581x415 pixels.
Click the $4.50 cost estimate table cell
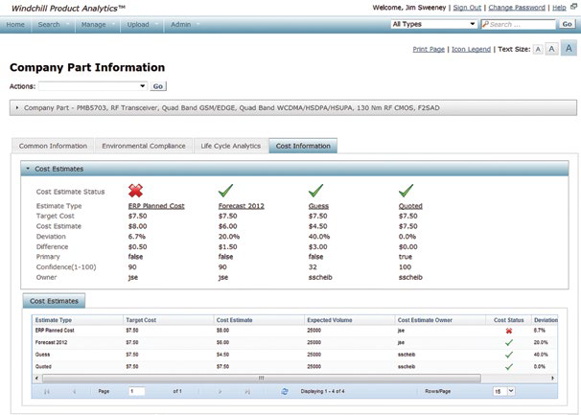(x=222, y=355)
